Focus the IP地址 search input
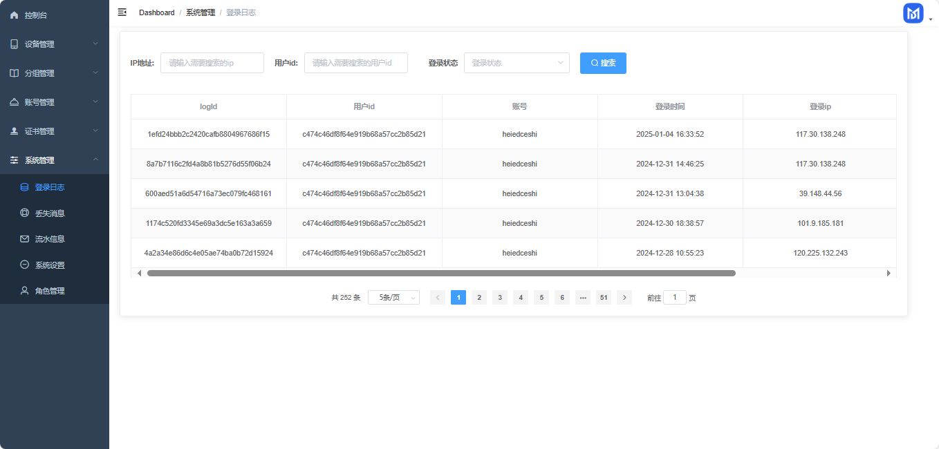This screenshot has width=939, height=449. pyautogui.click(x=212, y=63)
